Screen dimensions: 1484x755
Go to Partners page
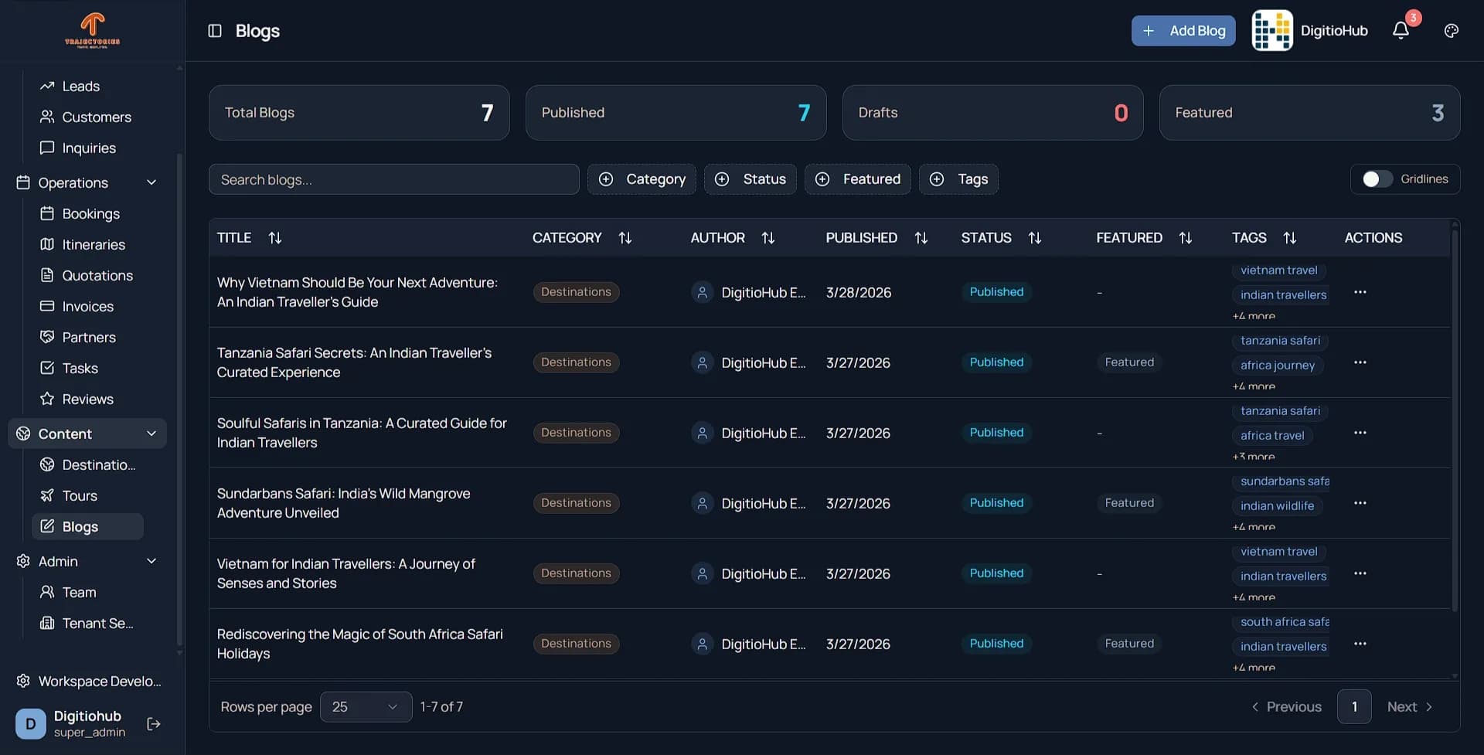click(87, 337)
